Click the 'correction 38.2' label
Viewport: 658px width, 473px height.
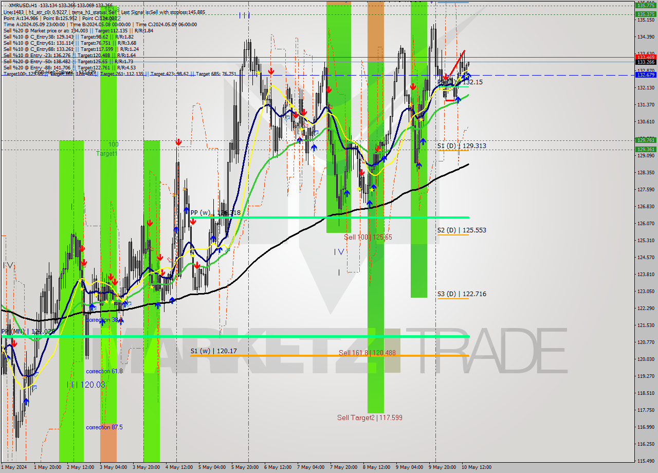pyautogui.click(x=104, y=320)
